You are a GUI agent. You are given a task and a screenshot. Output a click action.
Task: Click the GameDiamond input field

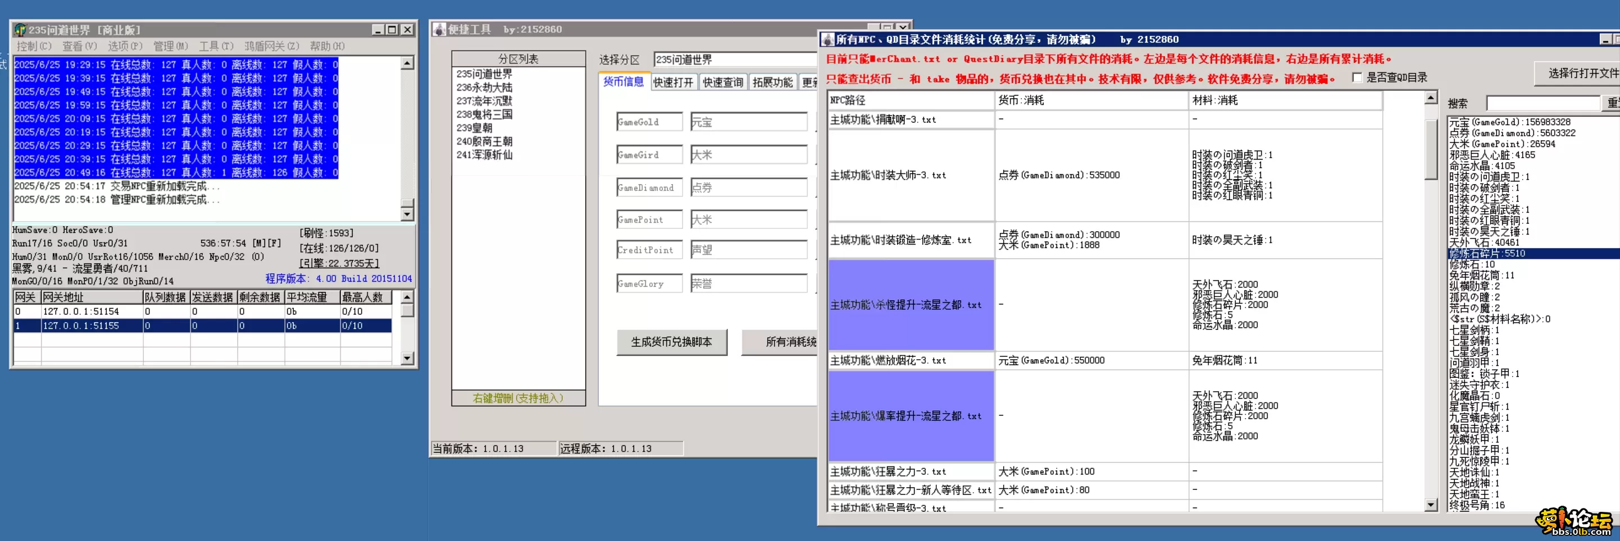pos(649,187)
